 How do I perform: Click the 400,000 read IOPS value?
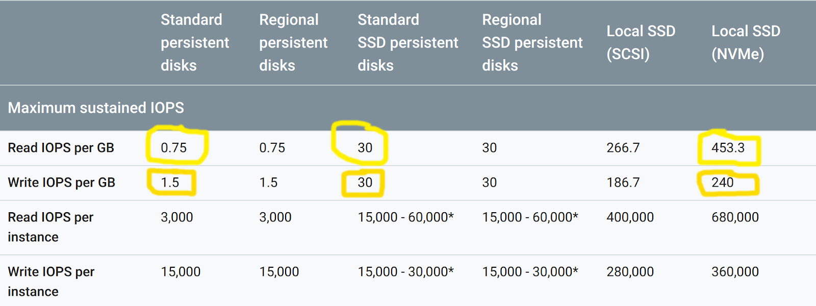click(x=630, y=217)
